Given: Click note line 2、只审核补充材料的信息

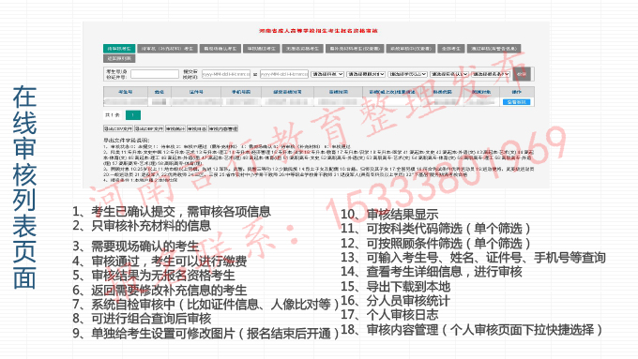Looking at the screenshot, I should point(142,226).
